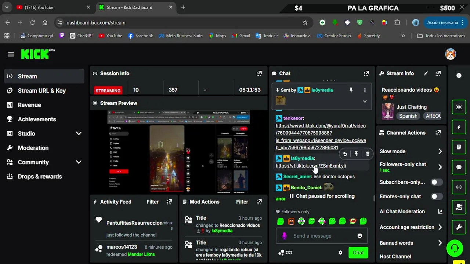Open tenkesor's tiktok.com video link

pos(321,136)
